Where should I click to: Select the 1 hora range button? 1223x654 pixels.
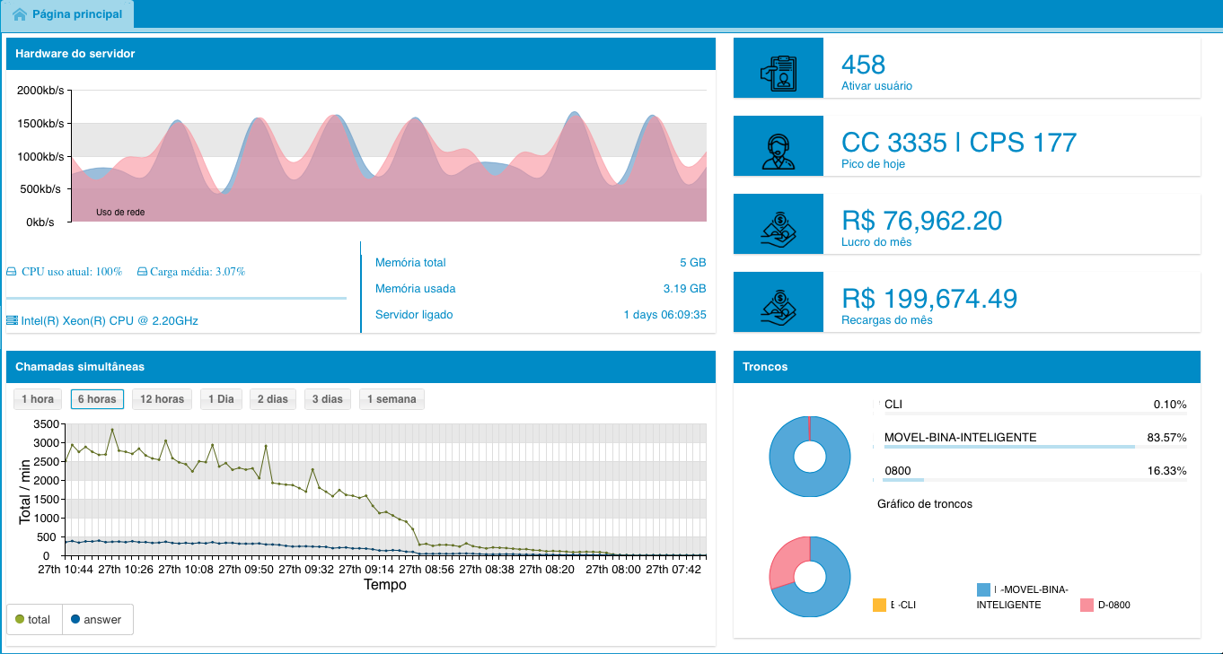38,399
